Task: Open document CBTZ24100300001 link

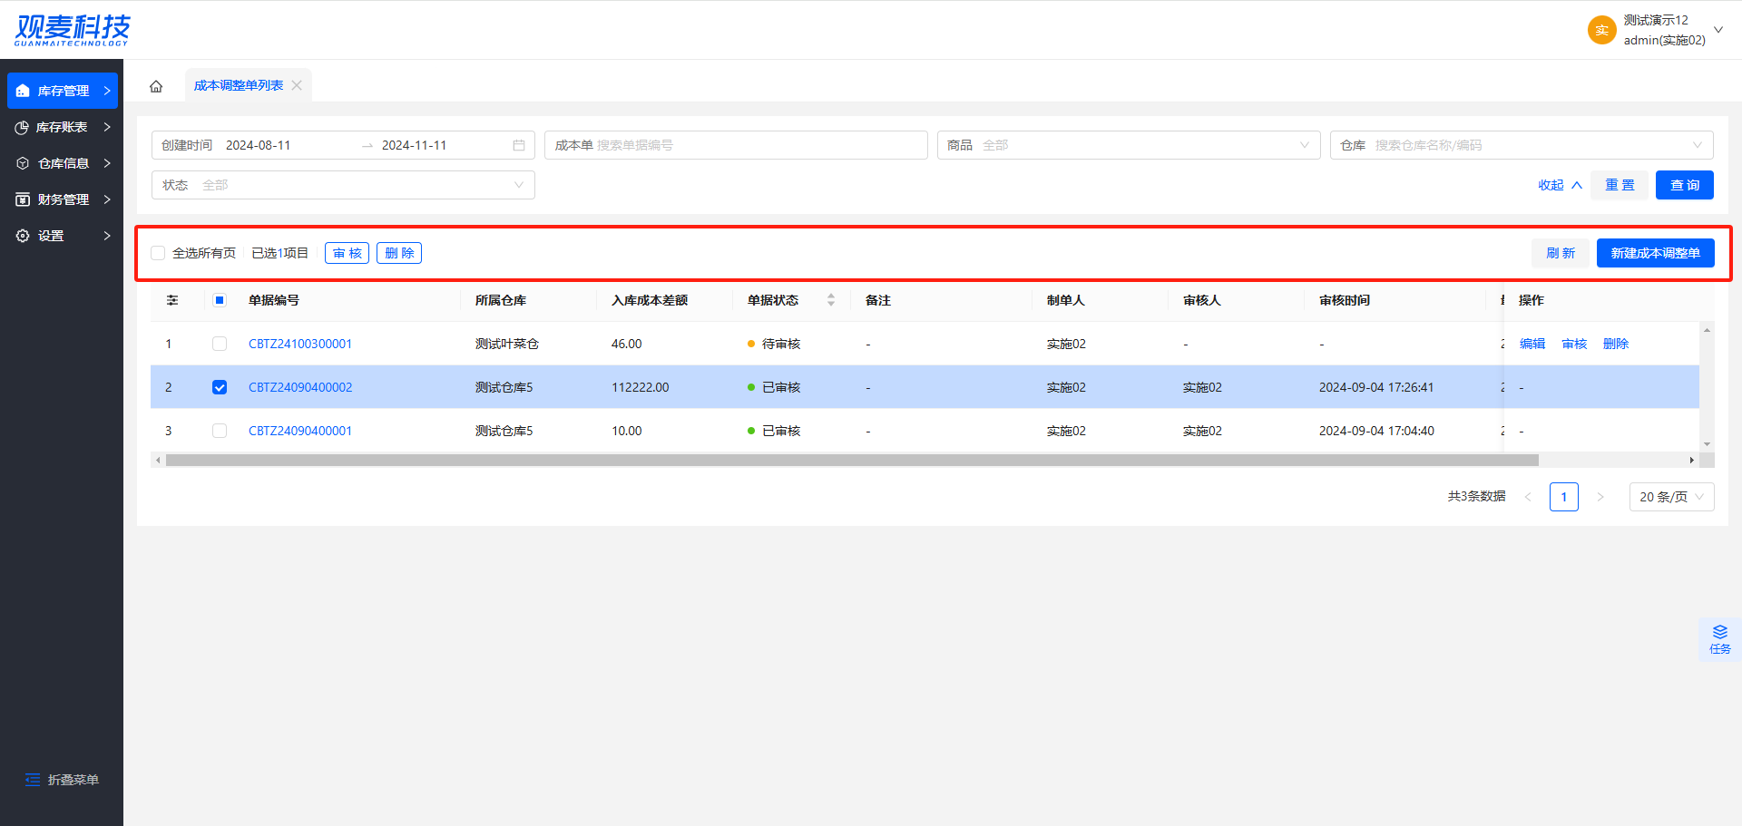Action: (300, 344)
